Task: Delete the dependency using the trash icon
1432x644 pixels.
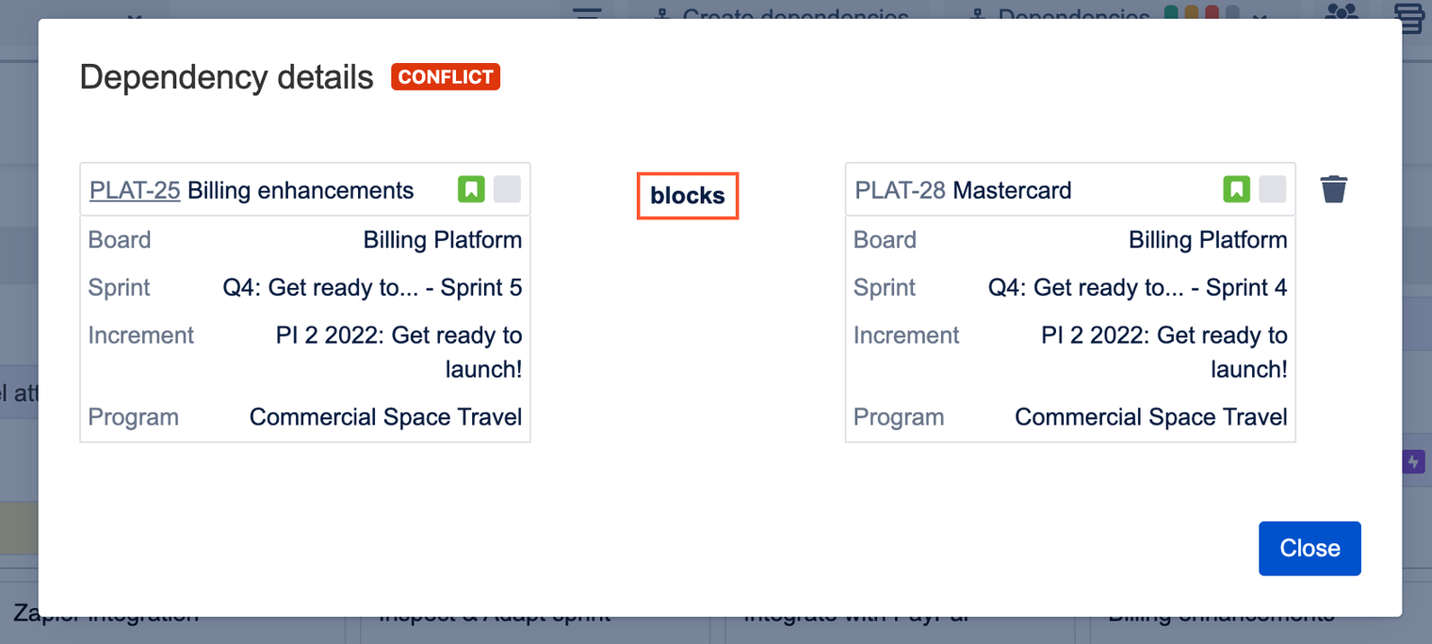Action: pyautogui.click(x=1333, y=189)
